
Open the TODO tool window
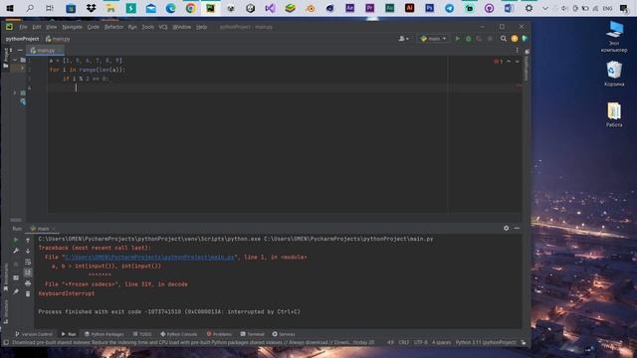click(142, 334)
